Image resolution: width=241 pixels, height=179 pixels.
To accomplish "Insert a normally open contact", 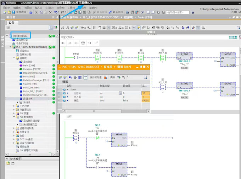I will (63, 43).
